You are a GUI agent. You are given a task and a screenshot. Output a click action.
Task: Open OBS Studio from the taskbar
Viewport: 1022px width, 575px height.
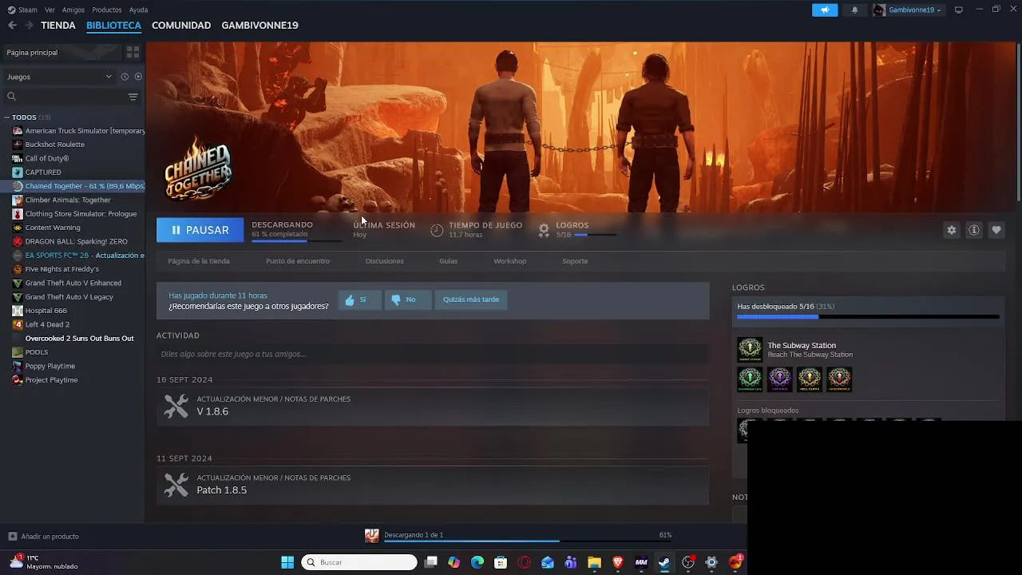click(x=688, y=562)
